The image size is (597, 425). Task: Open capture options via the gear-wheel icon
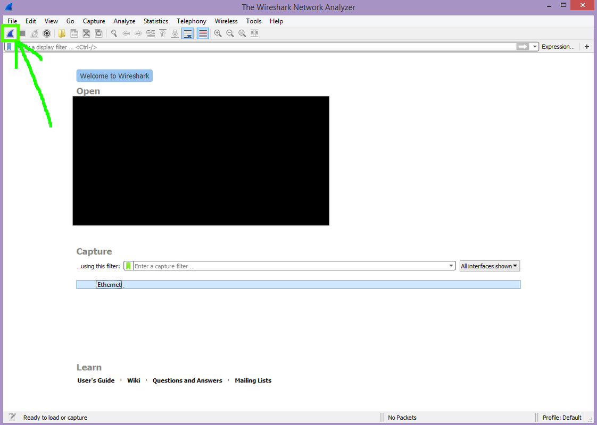(x=46, y=33)
